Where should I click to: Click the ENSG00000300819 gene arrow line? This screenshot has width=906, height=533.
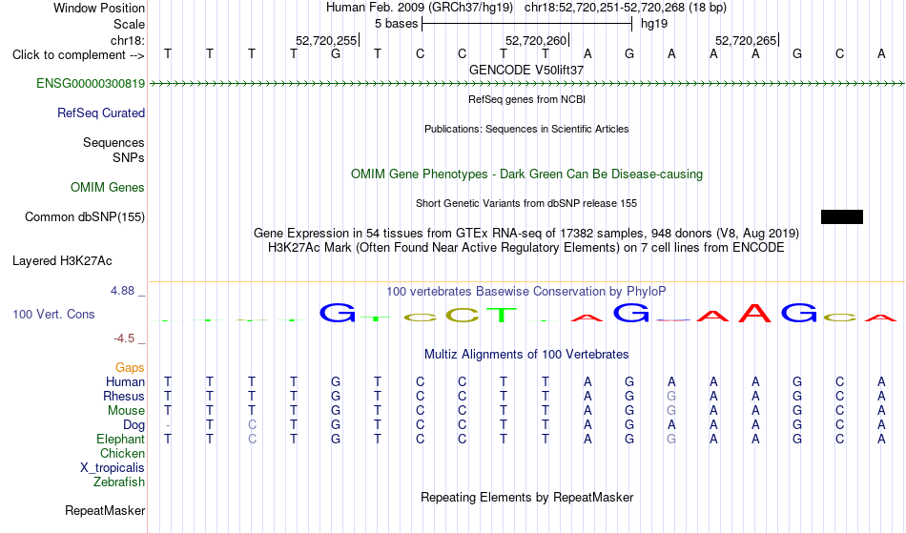coord(527,84)
